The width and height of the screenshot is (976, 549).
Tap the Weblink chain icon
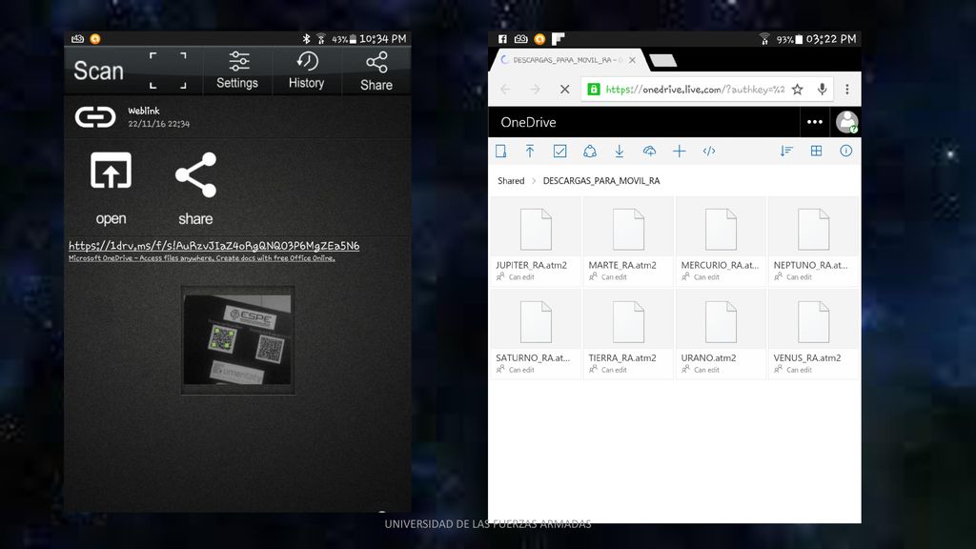tap(95, 117)
